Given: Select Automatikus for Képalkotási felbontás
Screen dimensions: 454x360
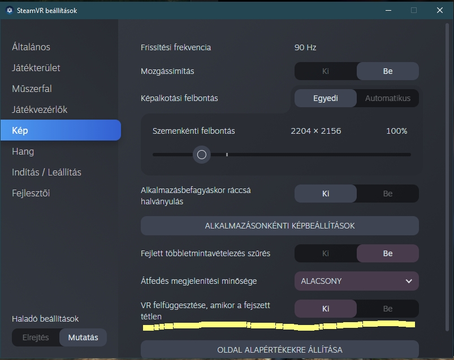Looking at the screenshot, I should (x=388, y=98).
